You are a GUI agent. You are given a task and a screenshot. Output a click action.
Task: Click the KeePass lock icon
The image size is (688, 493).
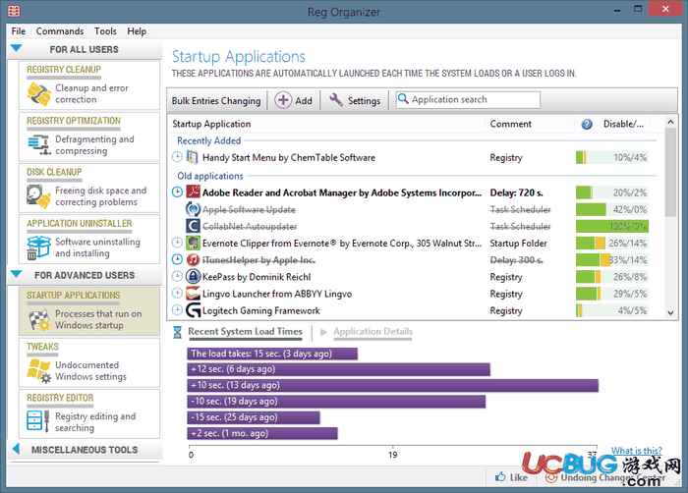(x=193, y=276)
